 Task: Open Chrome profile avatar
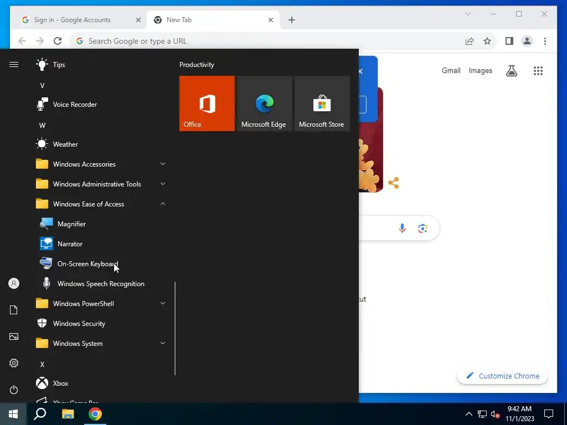point(527,41)
